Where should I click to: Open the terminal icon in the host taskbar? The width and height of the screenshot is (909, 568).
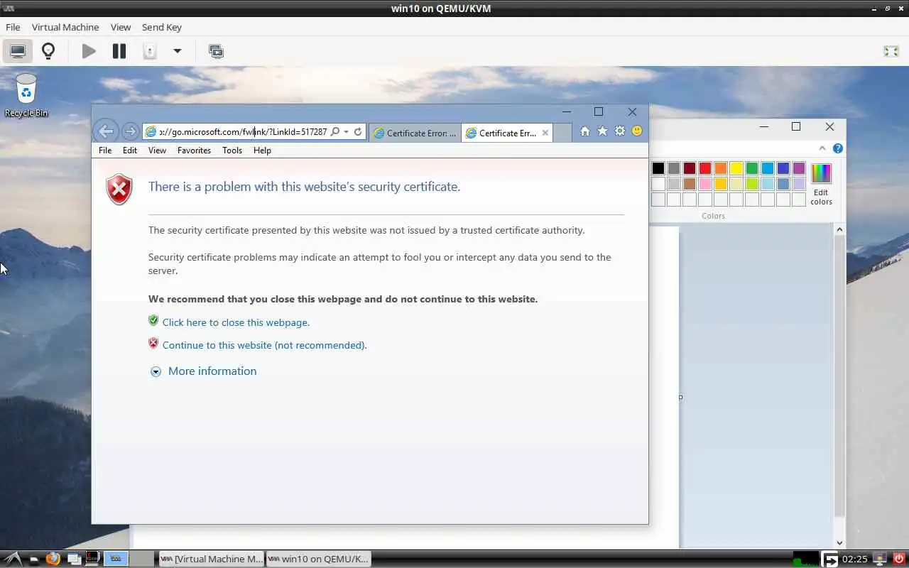pyautogui.click(x=92, y=559)
